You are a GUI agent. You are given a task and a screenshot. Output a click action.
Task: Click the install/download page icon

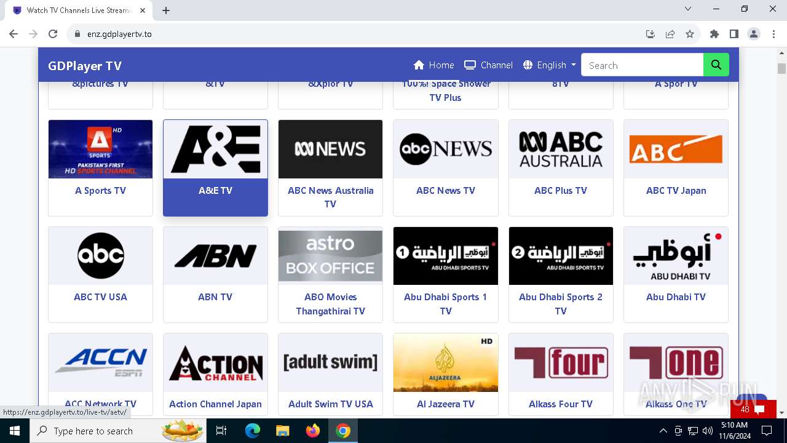coord(651,34)
